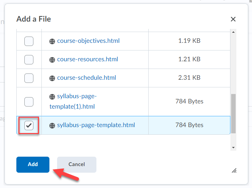Click the Cancel button
This screenshot has height=188, width=252.
tap(77, 165)
